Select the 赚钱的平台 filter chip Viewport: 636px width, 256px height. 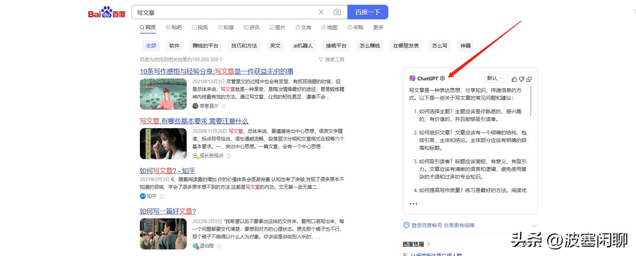[205, 46]
